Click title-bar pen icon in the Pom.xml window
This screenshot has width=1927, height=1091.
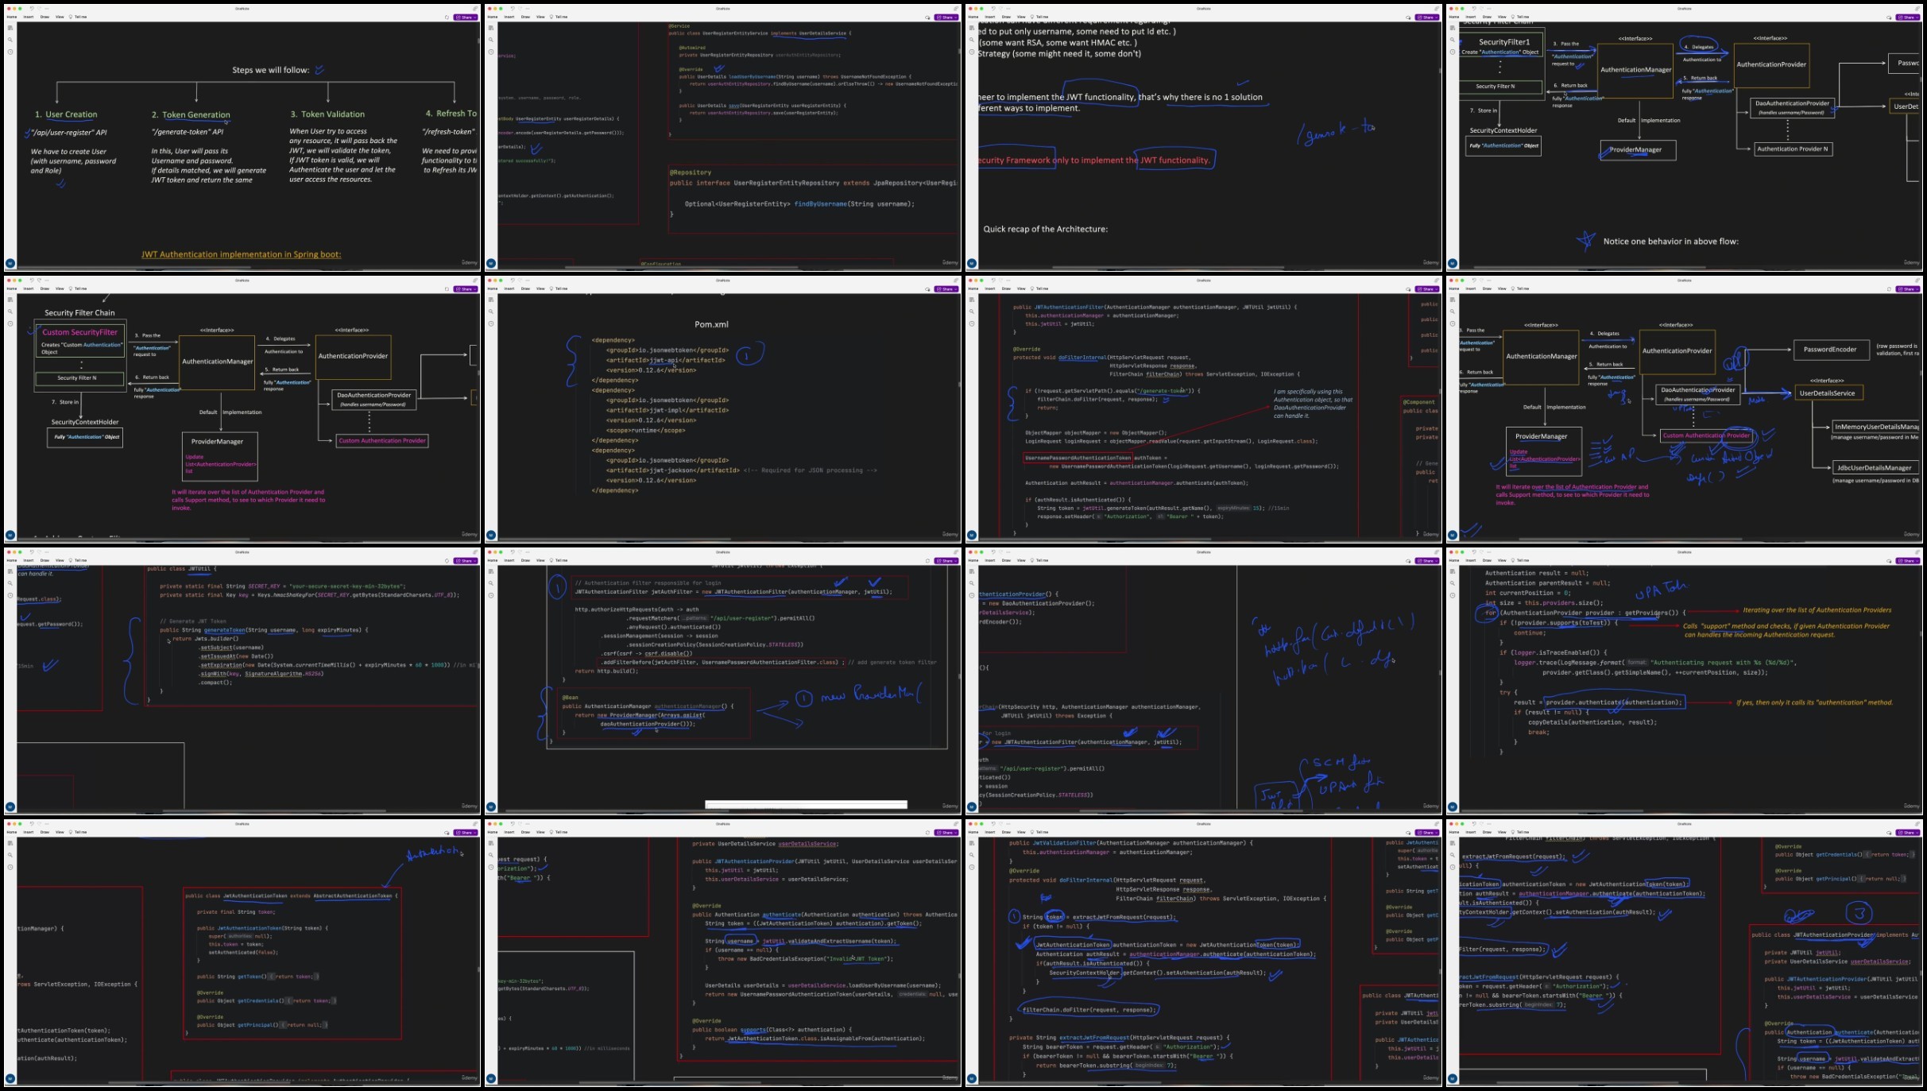(956, 280)
